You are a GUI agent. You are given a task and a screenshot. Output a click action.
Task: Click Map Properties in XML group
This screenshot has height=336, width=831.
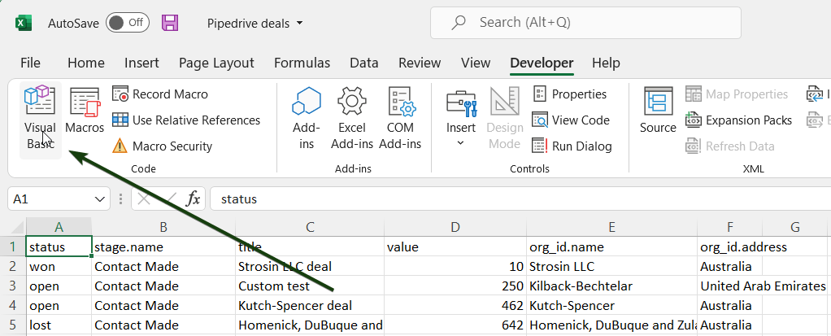click(737, 94)
